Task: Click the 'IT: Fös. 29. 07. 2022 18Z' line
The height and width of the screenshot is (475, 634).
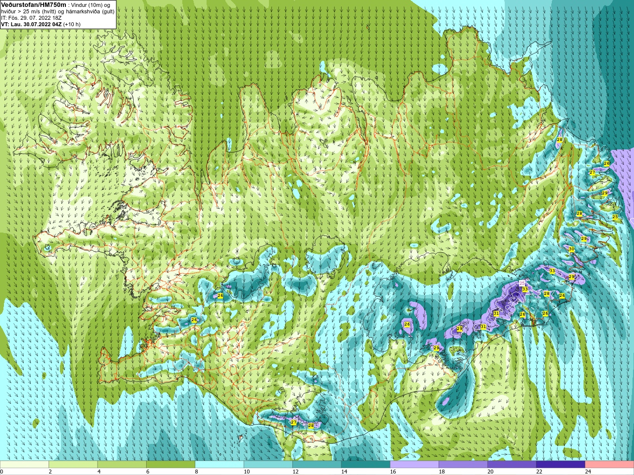Action: [31, 17]
